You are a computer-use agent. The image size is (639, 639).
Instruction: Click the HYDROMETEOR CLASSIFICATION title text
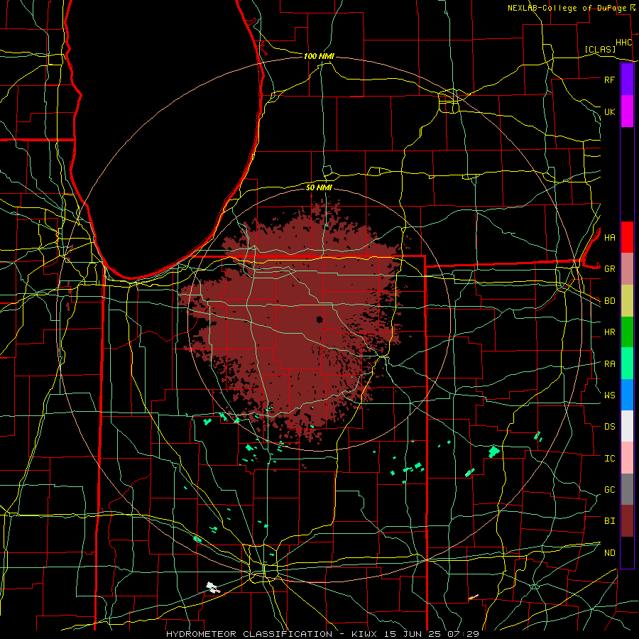(249, 634)
